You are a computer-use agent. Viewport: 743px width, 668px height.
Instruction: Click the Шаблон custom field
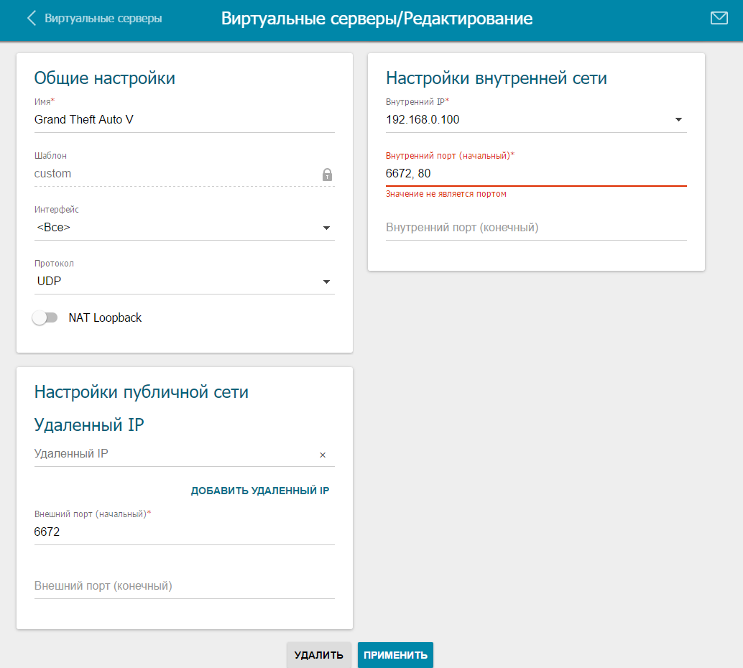[x=185, y=173]
